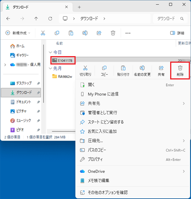This screenshot has width=191, height=199.
Task: Click the Cut scissors icon in the toolbar
Action: [43, 33]
